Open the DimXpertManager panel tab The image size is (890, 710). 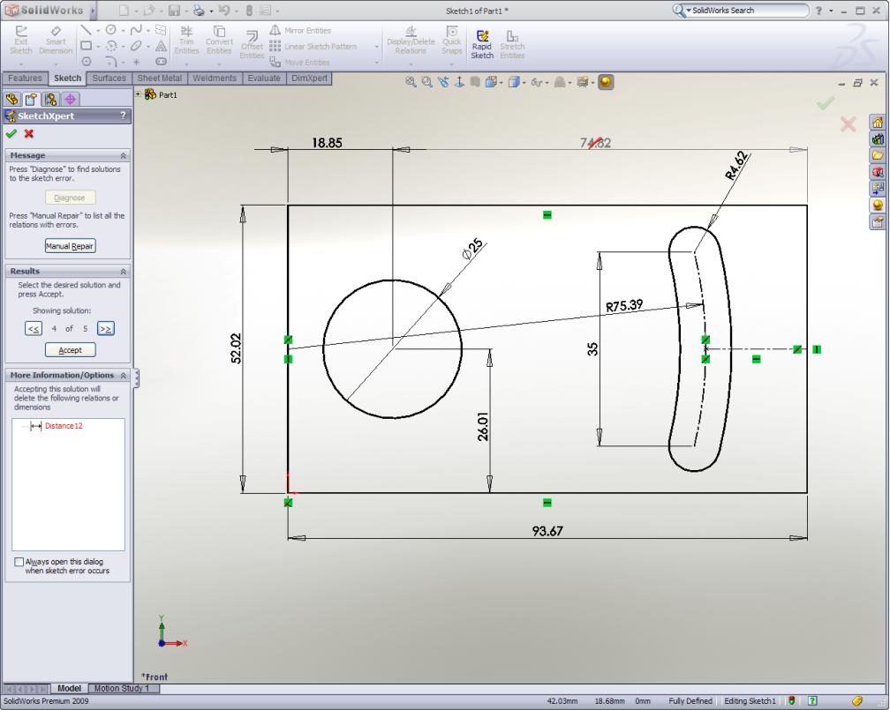70,100
